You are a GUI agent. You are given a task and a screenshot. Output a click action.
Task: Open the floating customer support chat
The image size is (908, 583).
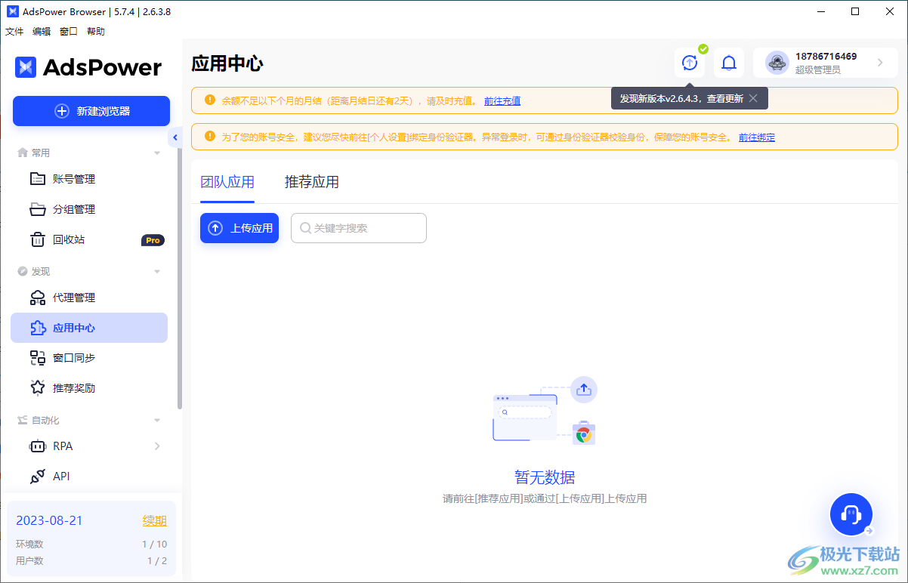tap(851, 514)
